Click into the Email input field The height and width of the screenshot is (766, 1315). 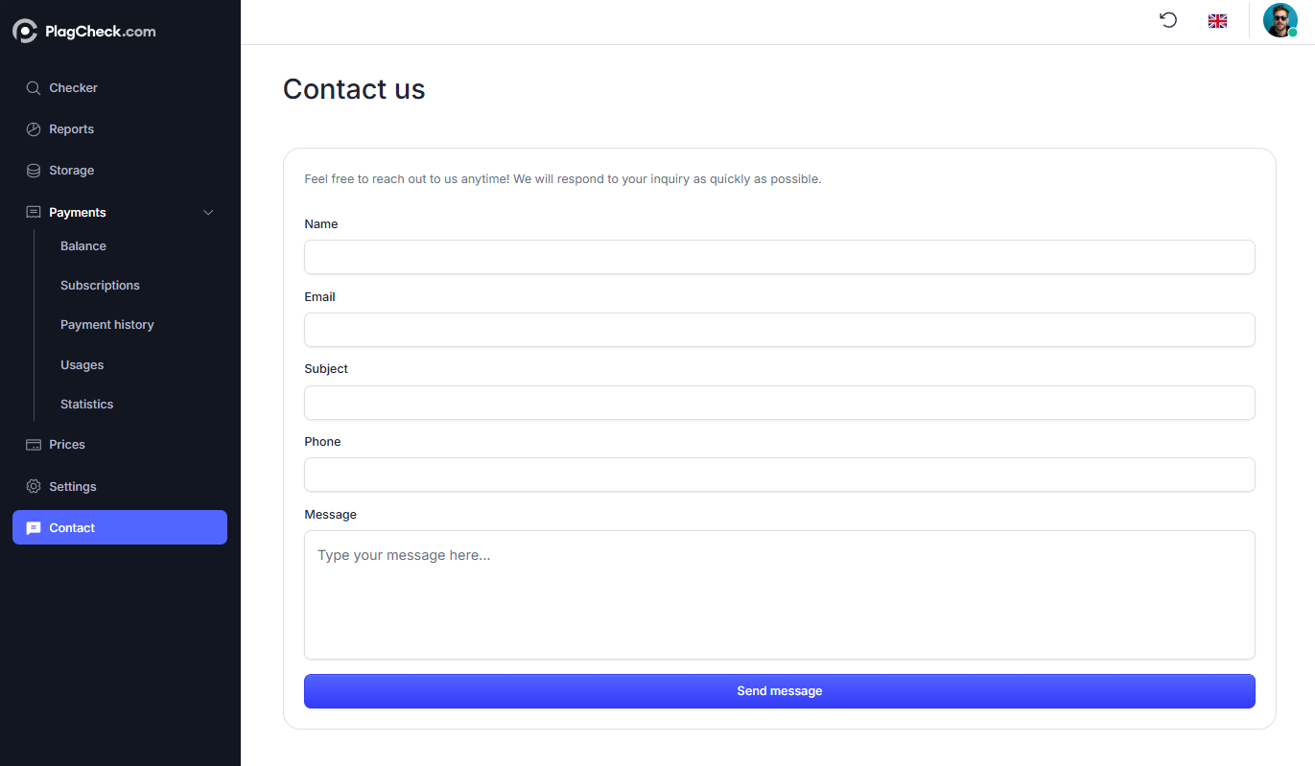779,330
